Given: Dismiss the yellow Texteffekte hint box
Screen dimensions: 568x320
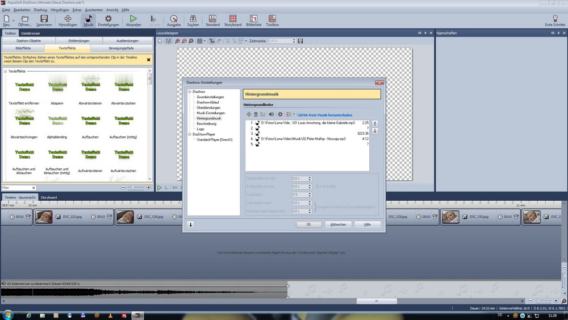Looking at the screenshot, I should 149,59.
